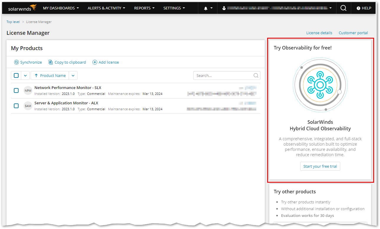Click Evaluation works for 30 days text
The height and width of the screenshot is (229, 380).
pos(308,215)
